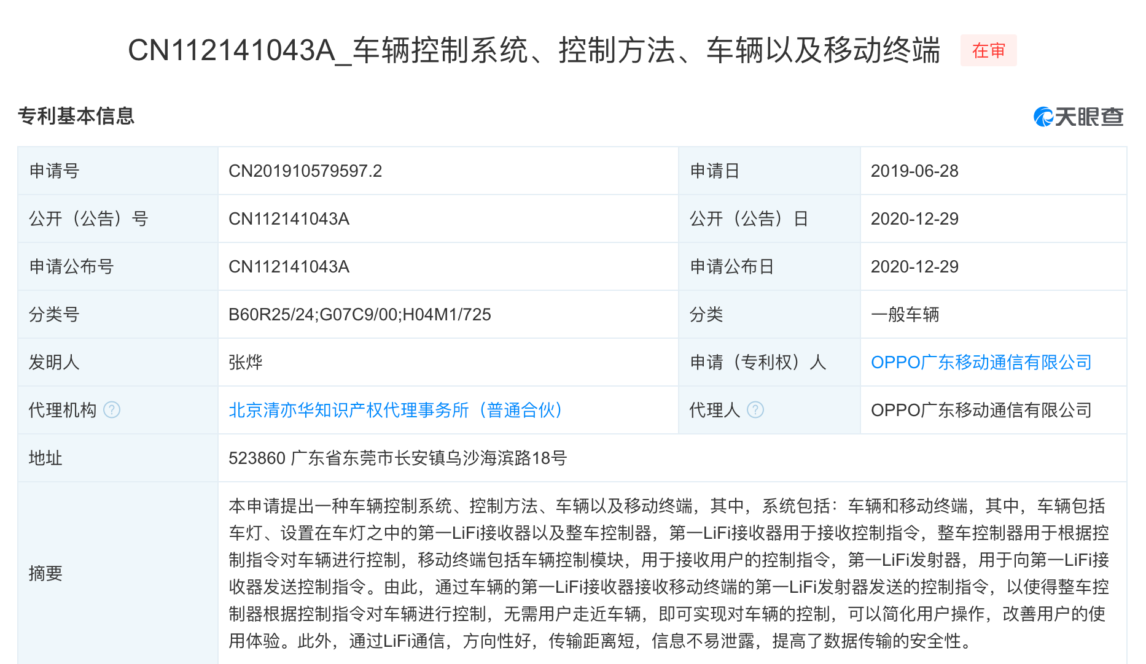Click the 申请公布日 label cell
The height and width of the screenshot is (664, 1146).
tap(770, 267)
